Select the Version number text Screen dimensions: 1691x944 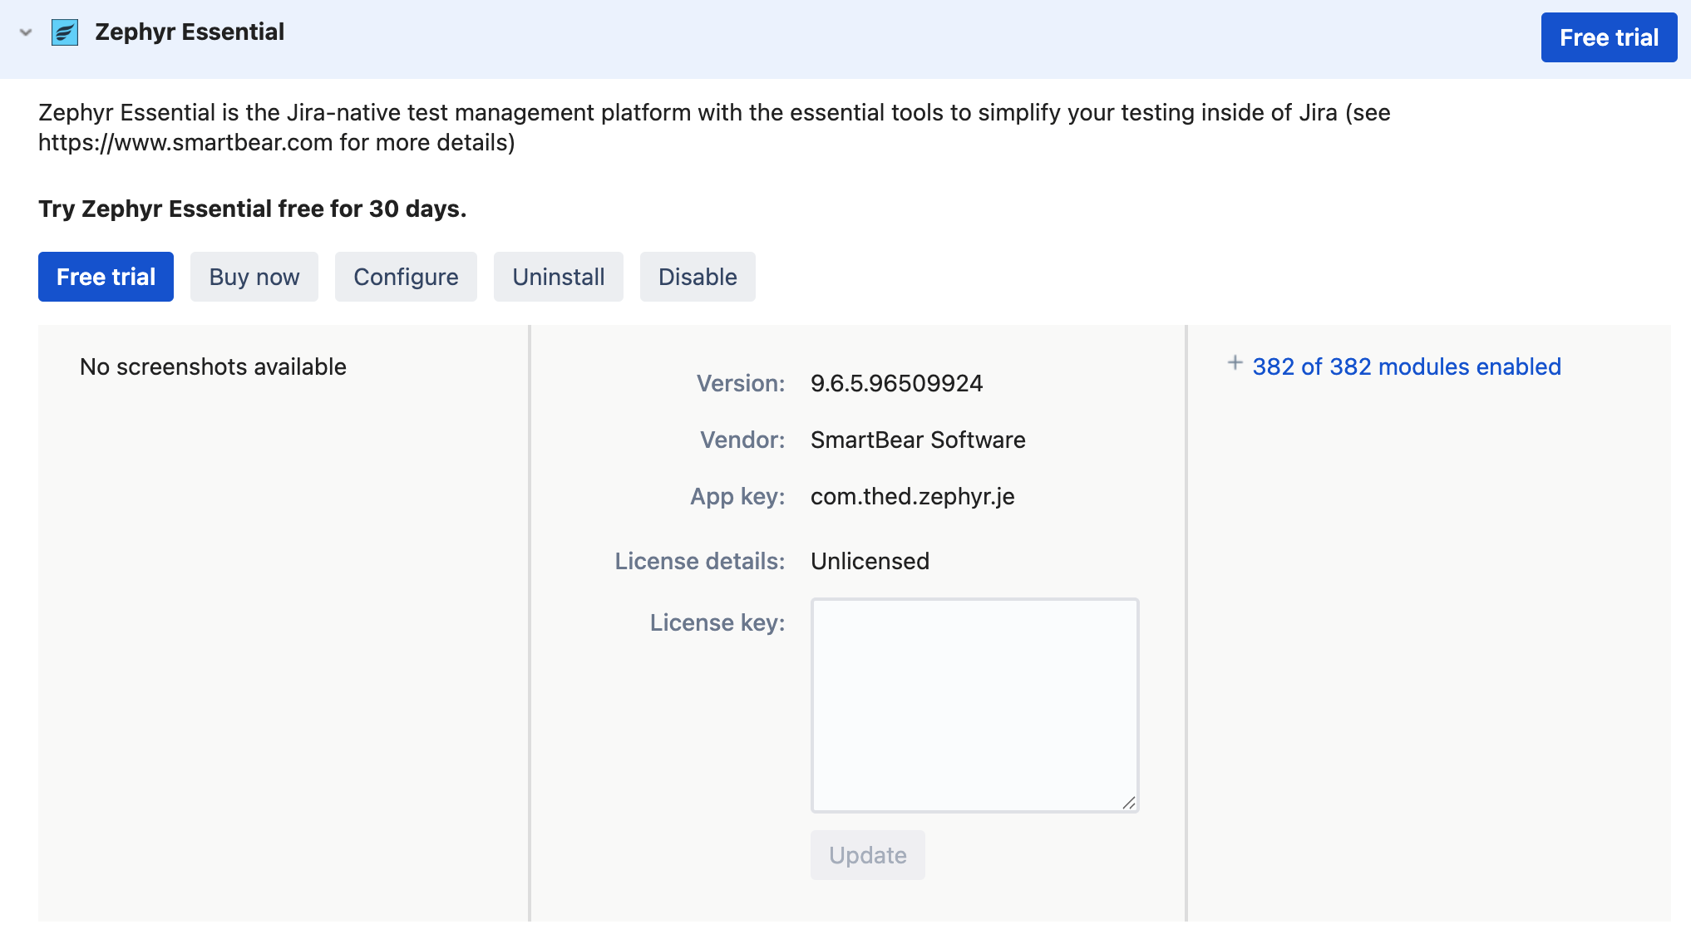click(897, 383)
